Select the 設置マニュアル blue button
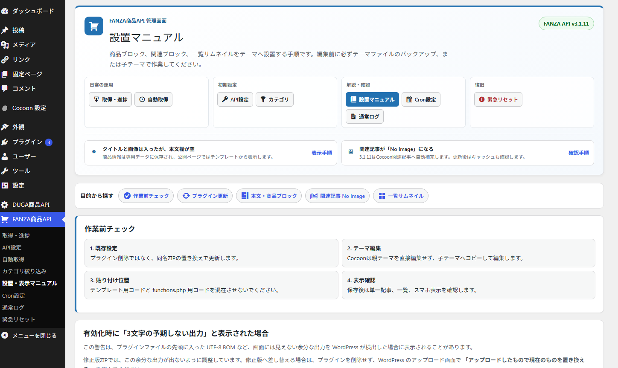Viewport: 618px width, 368px height. [372, 99]
